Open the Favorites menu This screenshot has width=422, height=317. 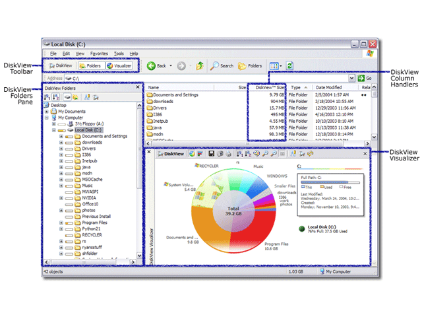(99, 53)
